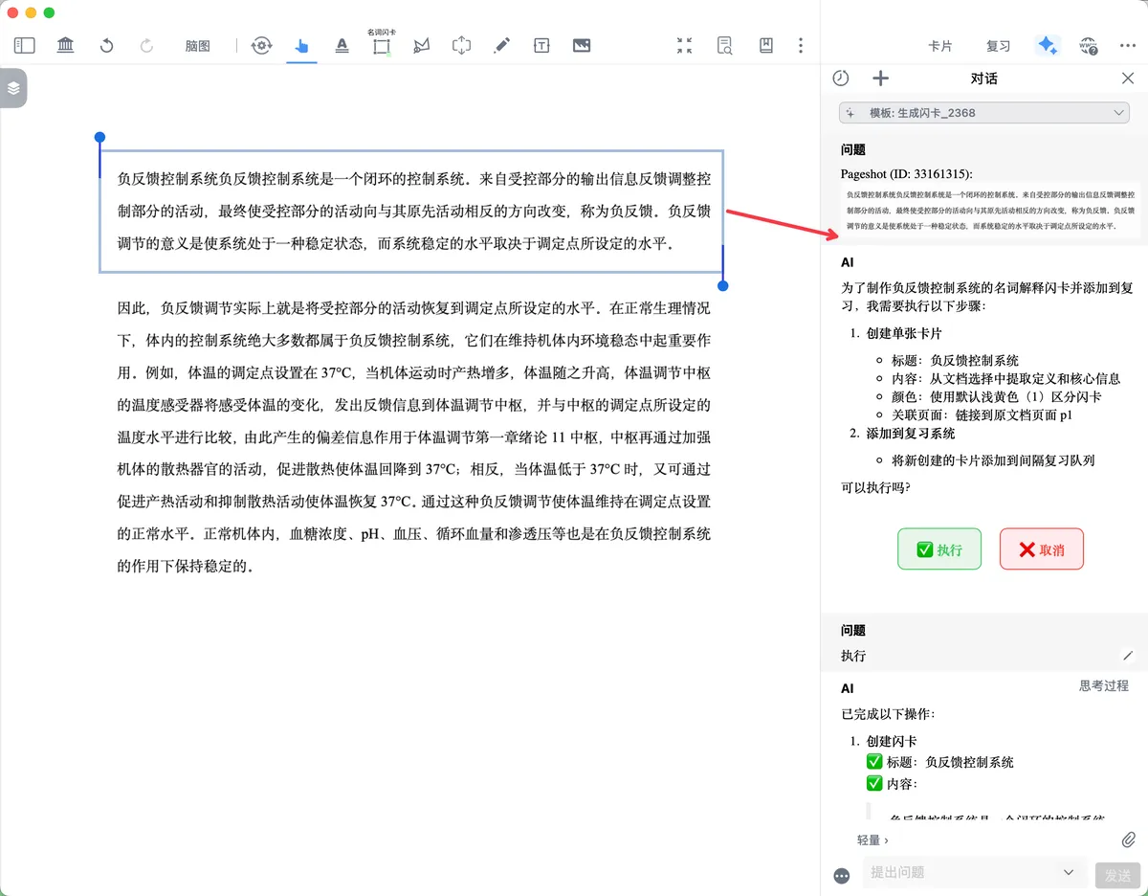
Task: Click the 对话 panel title
Action: click(x=983, y=78)
